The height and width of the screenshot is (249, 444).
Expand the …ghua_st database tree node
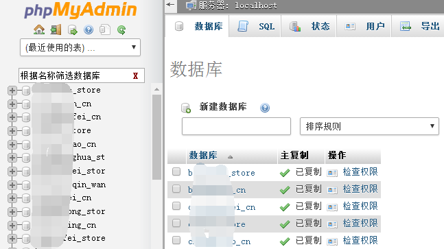(x=12, y=158)
